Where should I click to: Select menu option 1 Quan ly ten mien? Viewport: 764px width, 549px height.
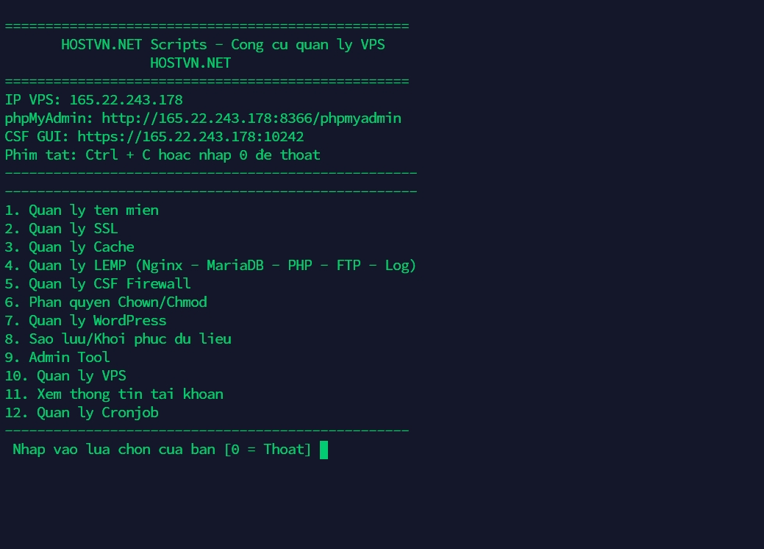(x=82, y=210)
